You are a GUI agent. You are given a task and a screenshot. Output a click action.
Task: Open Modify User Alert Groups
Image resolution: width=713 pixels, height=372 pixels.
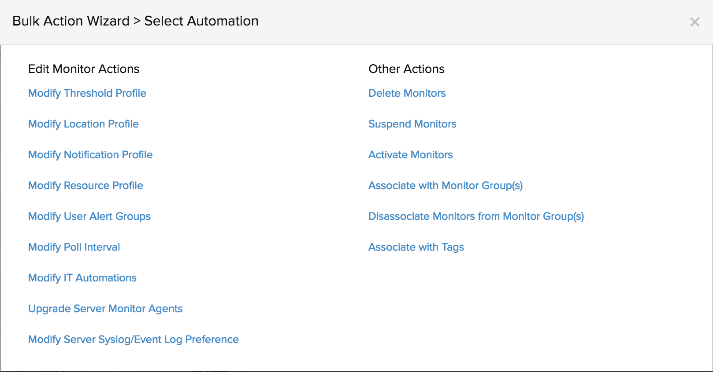(x=89, y=216)
